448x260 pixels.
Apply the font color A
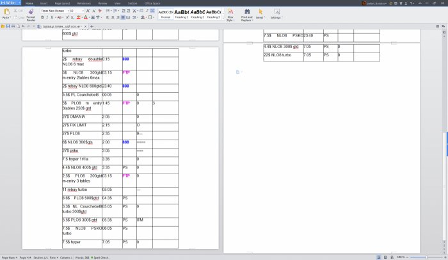click(x=86, y=17)
